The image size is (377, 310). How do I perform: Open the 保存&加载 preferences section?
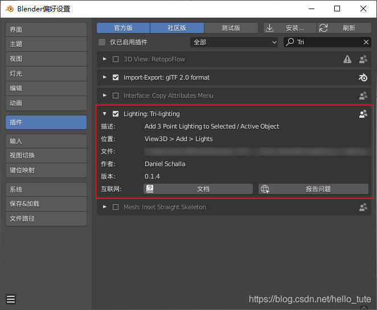click(46, 204)
